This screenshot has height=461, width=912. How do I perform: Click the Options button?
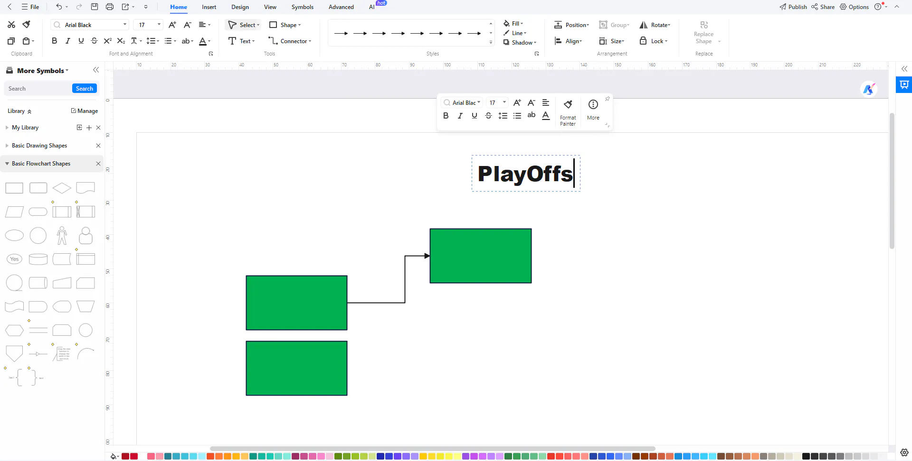(x=855, y=7)
